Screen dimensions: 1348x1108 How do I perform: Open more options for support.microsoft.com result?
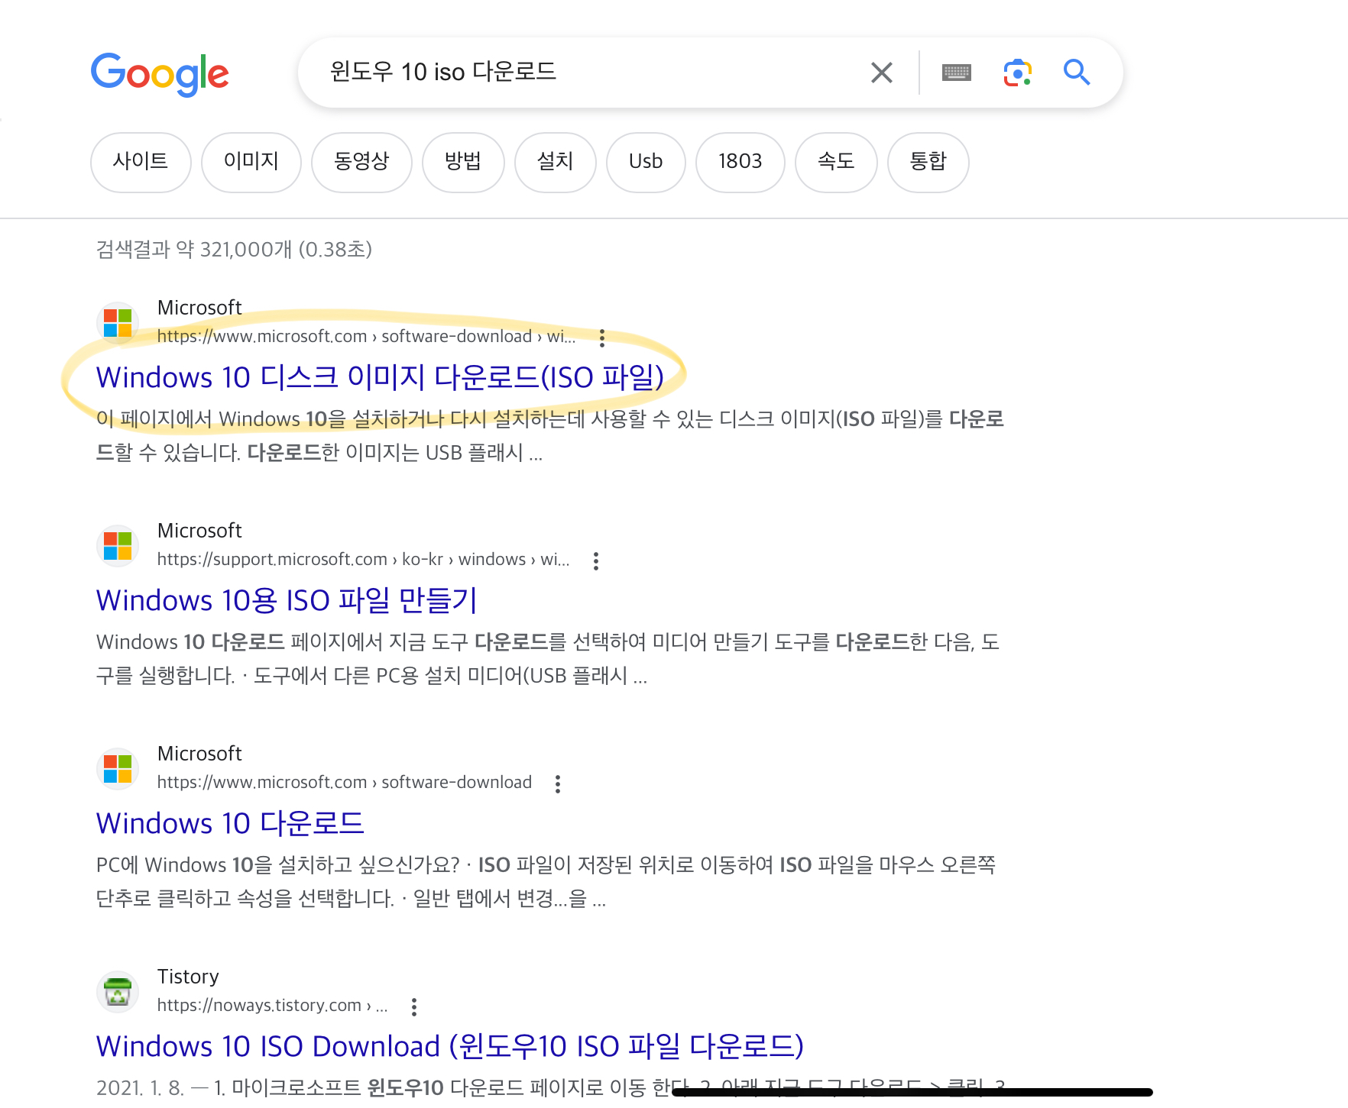click(x=596, y=560)
